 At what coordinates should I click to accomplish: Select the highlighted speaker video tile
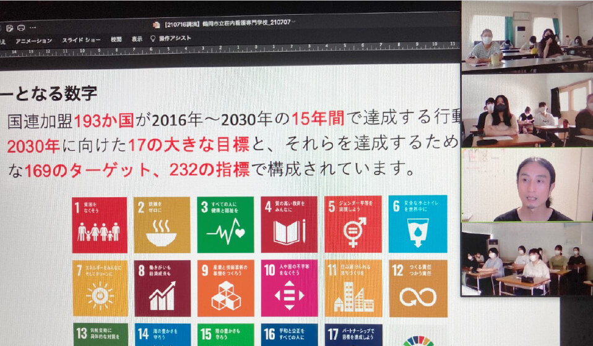coord(527,185)
